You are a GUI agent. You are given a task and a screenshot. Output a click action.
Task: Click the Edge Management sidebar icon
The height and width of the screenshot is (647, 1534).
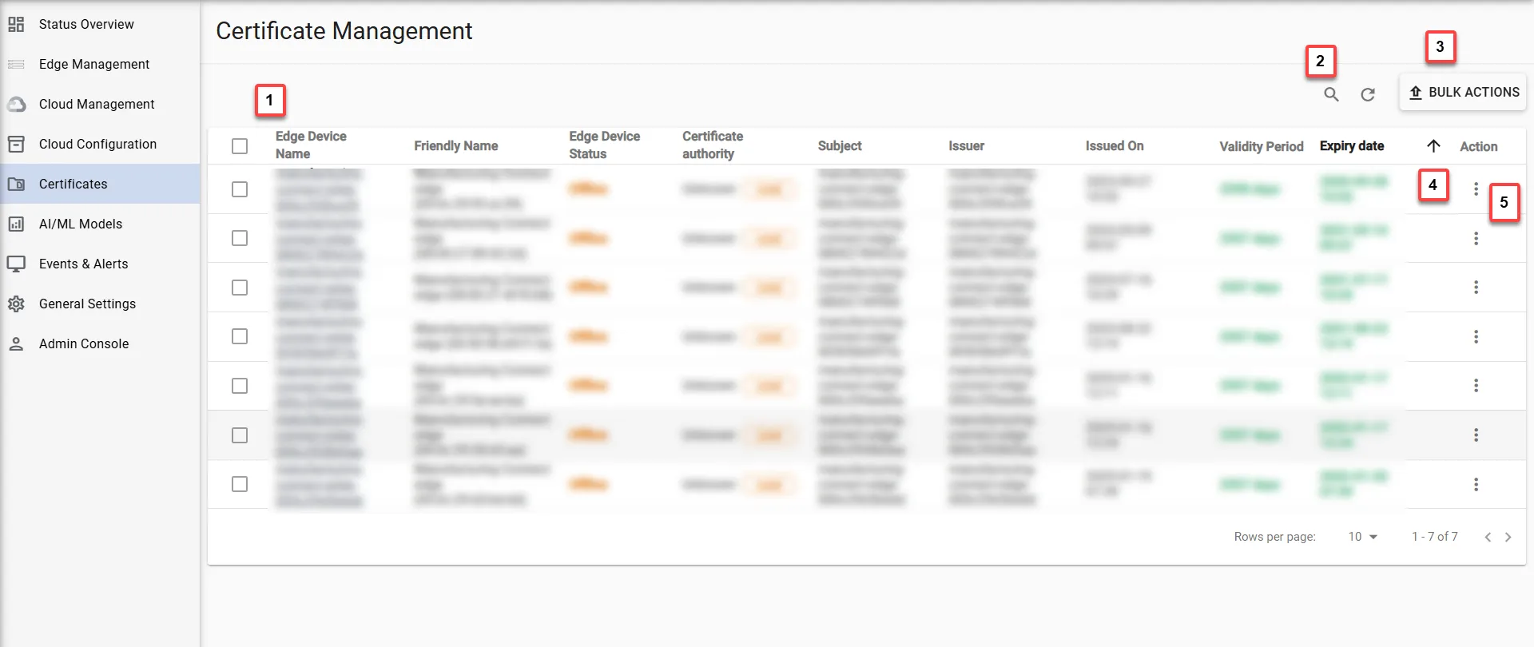point(16,64)
